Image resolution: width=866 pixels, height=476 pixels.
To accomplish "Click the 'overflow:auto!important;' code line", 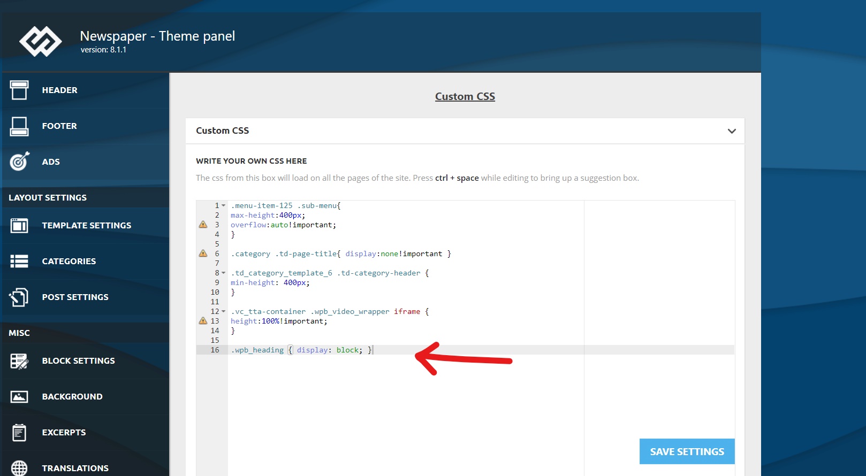I will [283, 225].
